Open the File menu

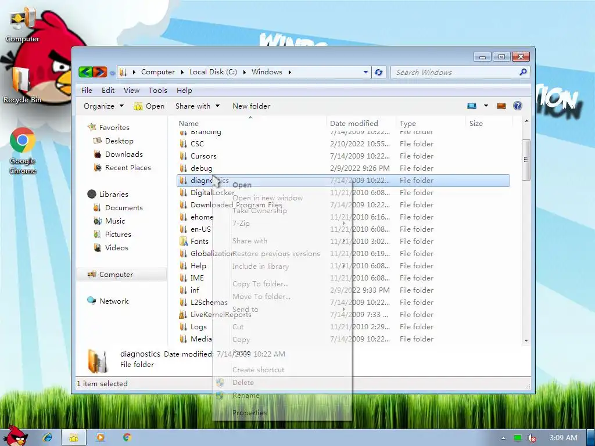(87, 90)
